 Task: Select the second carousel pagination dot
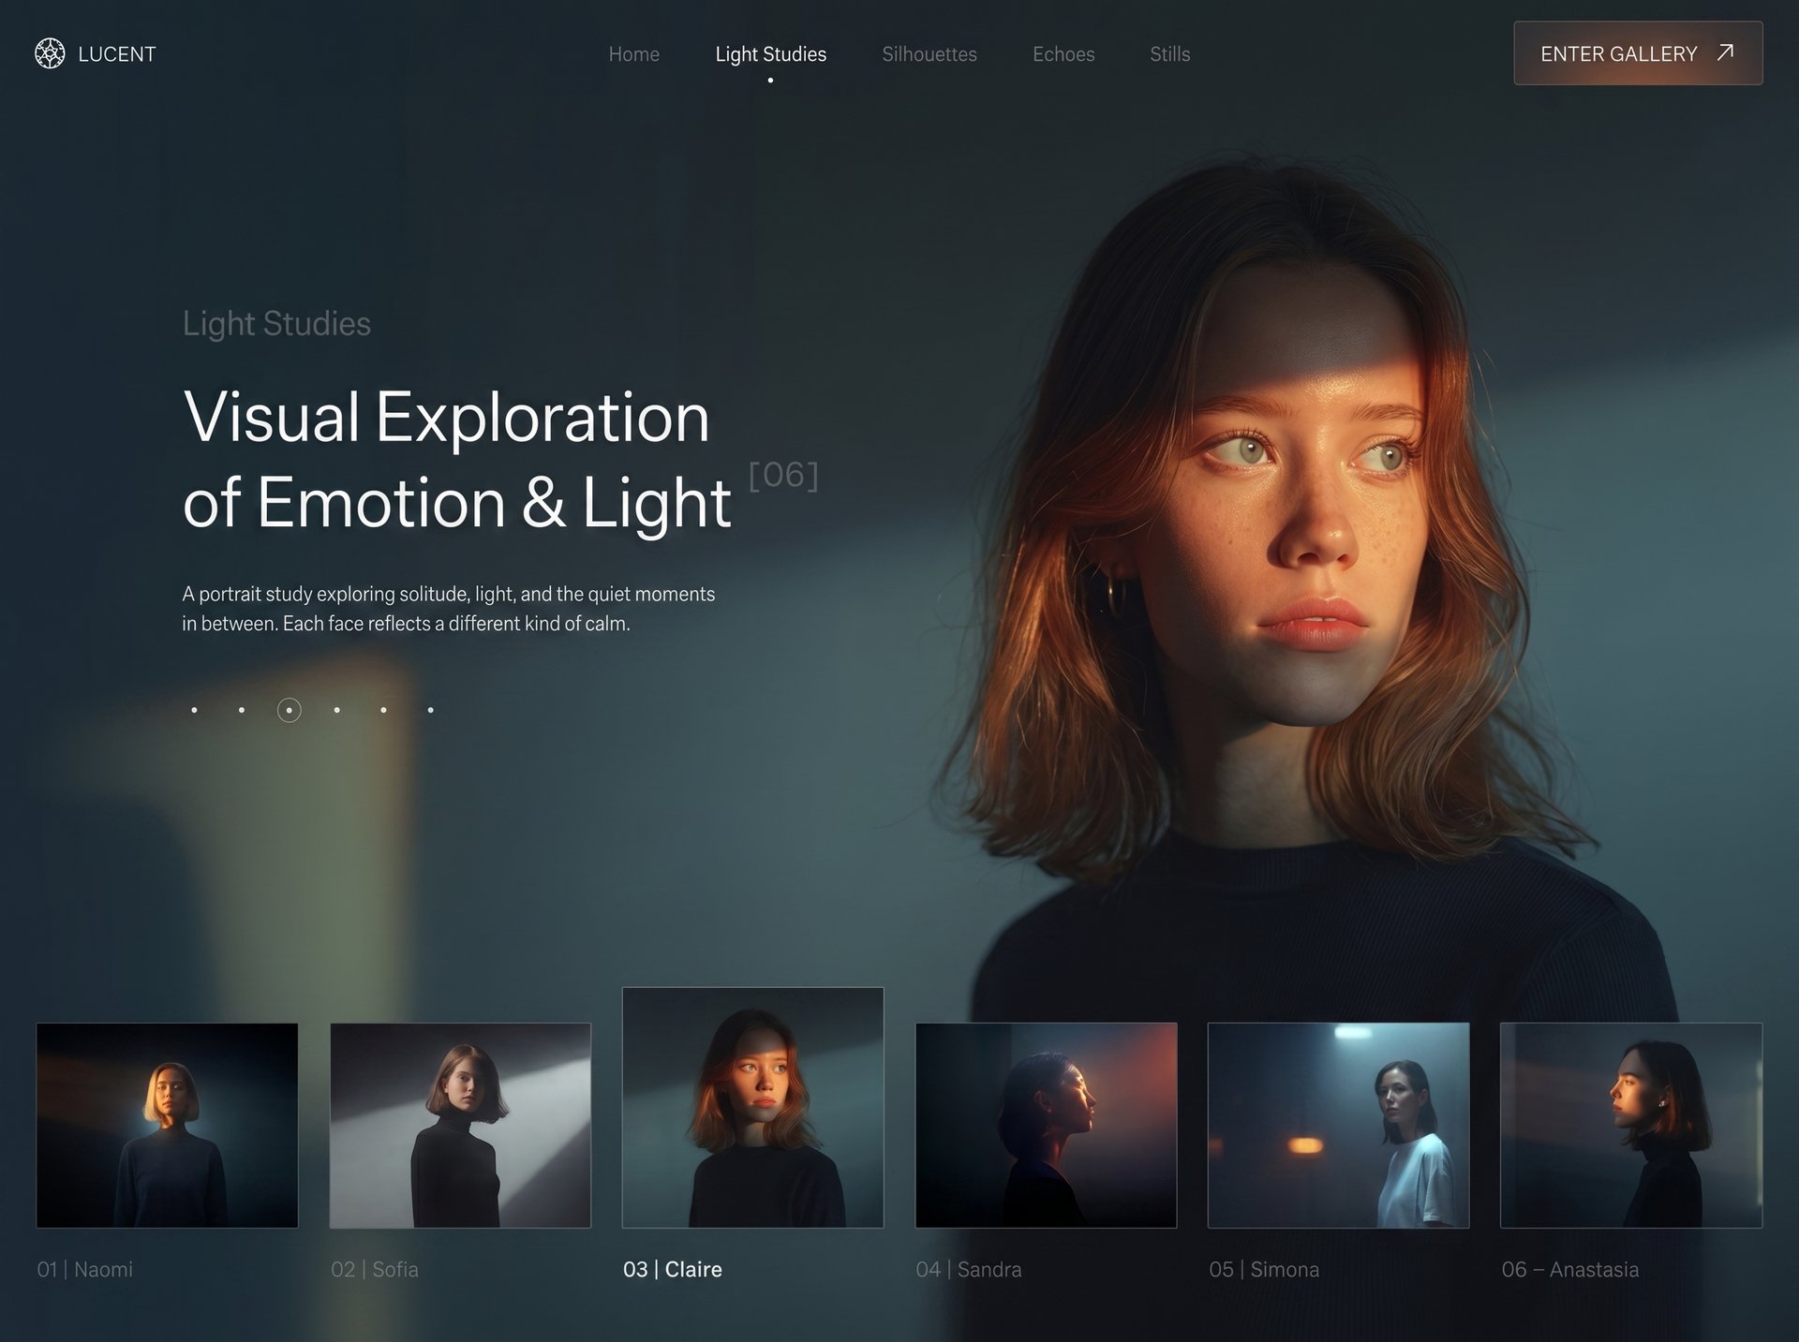[x=242, y=710]
